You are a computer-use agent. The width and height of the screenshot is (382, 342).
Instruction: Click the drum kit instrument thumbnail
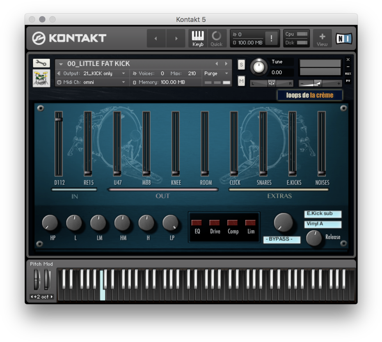(x=41, y=78)
